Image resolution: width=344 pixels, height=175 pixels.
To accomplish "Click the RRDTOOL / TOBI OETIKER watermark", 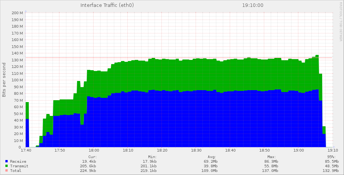I will tap(340, 21).
